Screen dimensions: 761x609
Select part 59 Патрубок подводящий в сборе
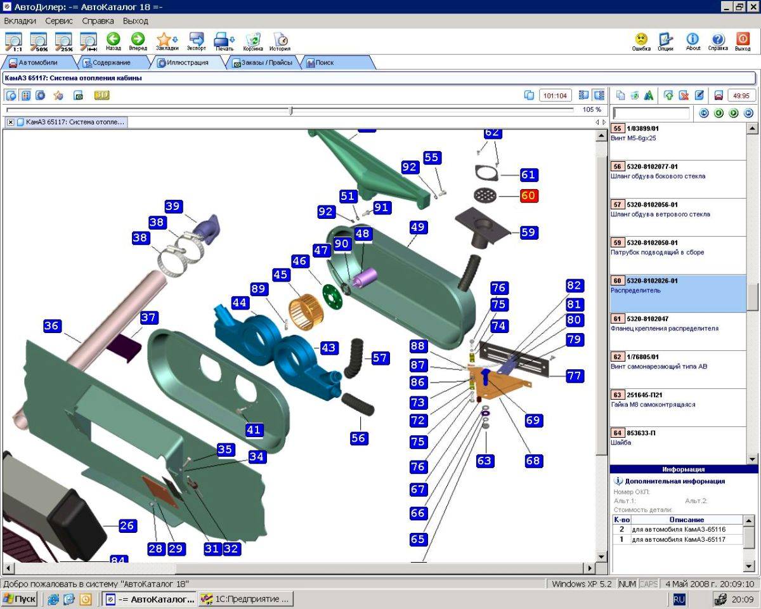[678, 255]
